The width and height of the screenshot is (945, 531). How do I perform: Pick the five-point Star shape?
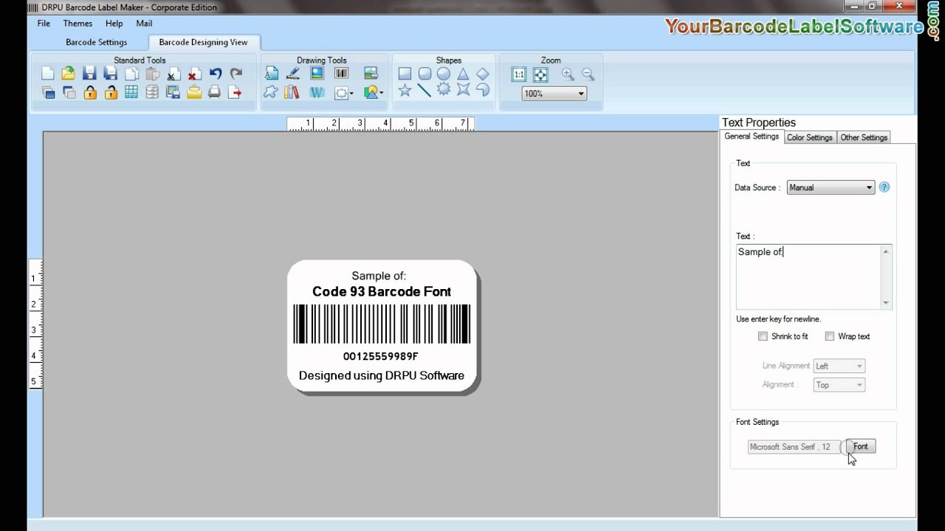pyautogui.click(x=405, y=90)
